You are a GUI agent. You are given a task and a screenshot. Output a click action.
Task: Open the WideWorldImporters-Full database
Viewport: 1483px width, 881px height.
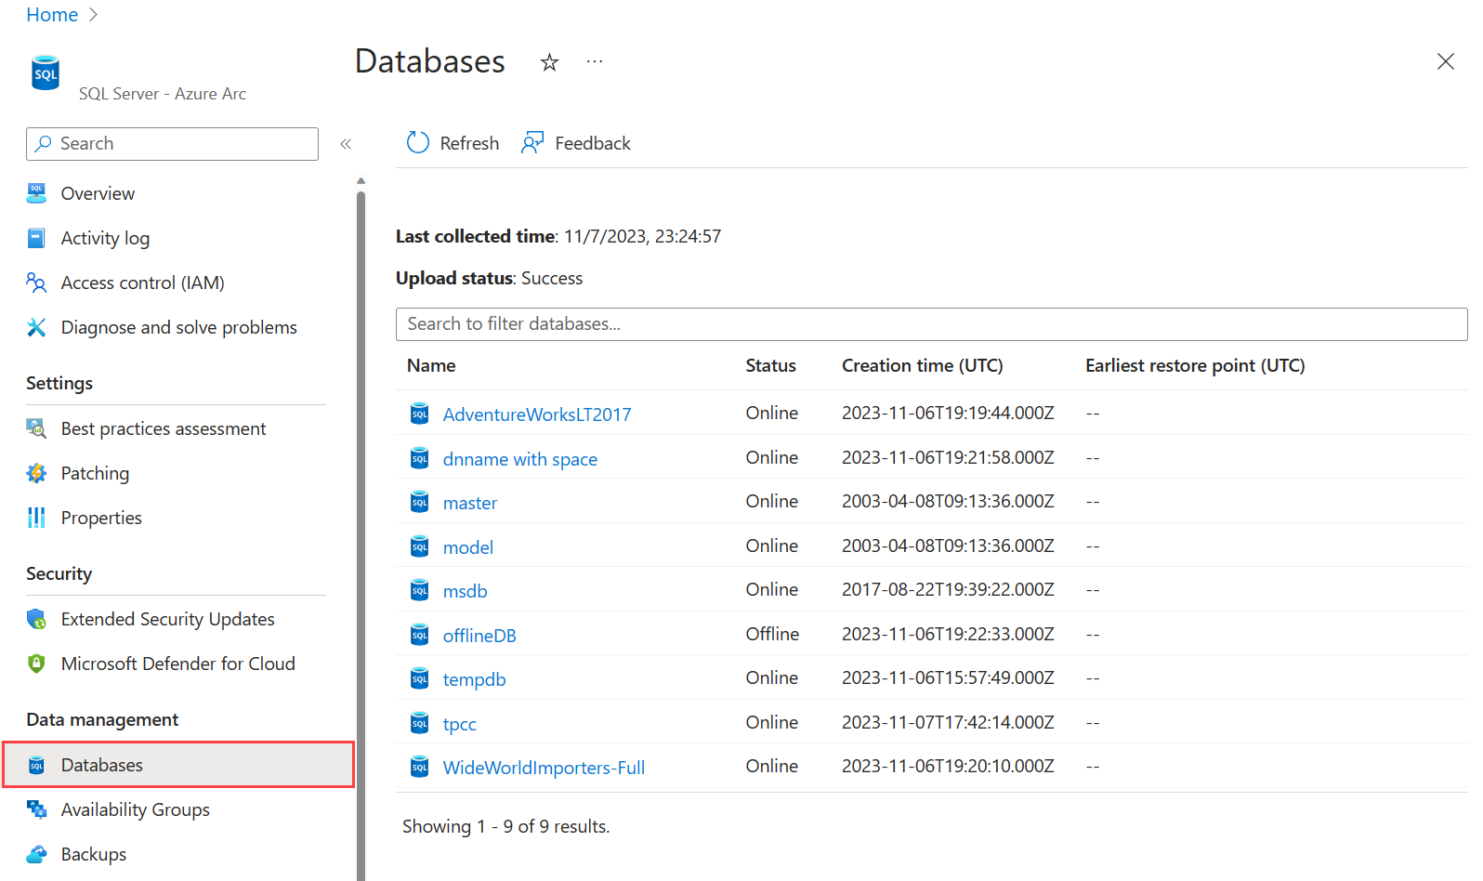(x=544, y=768)
